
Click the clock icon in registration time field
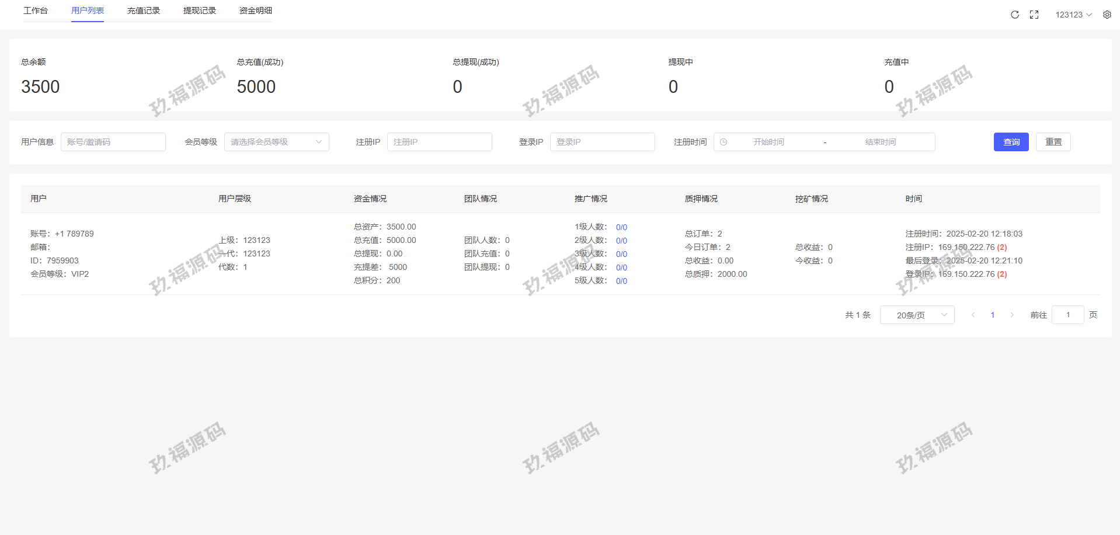[x=724, y=142]
